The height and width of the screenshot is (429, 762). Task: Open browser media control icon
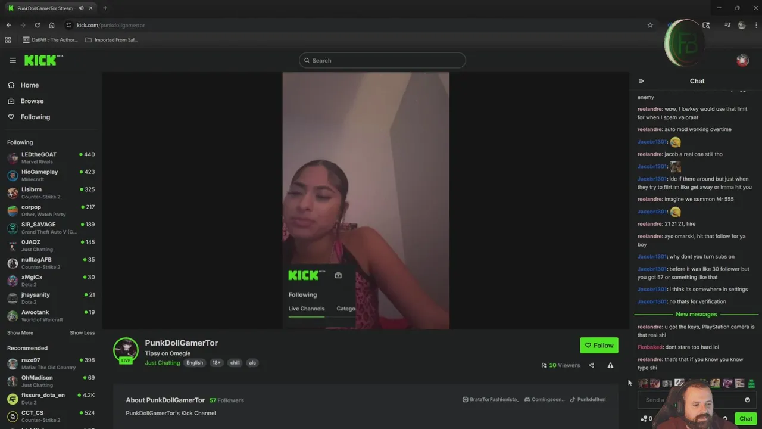(727, 25)
